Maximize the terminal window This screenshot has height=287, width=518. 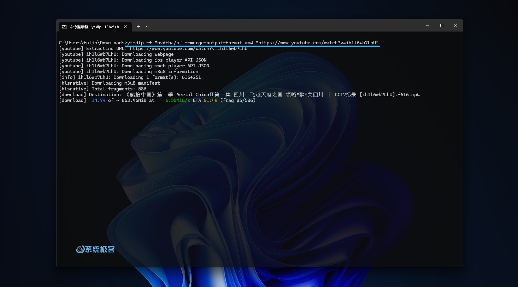point(442,25)
